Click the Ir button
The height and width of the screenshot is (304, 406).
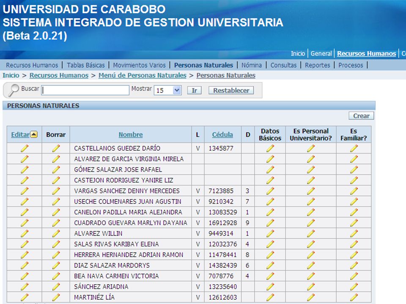pyautogui.click(x=194, y=90)
